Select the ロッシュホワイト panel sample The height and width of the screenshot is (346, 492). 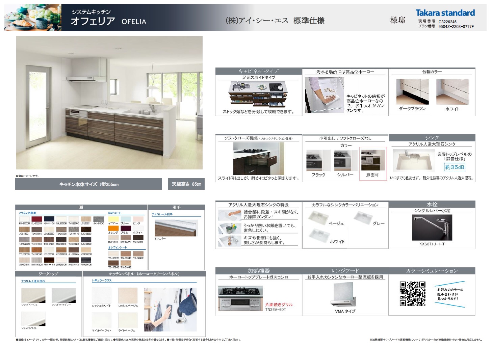102,295
